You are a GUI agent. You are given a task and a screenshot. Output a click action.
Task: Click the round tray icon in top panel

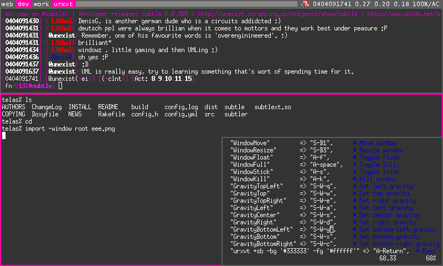click(306, 4)
